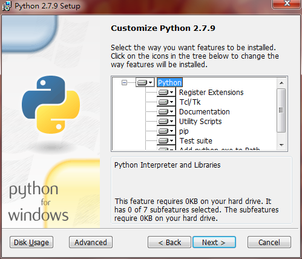Screen dimensions: 302x259
Task: Select pip in the feature tree
Action: click(184, 131)
